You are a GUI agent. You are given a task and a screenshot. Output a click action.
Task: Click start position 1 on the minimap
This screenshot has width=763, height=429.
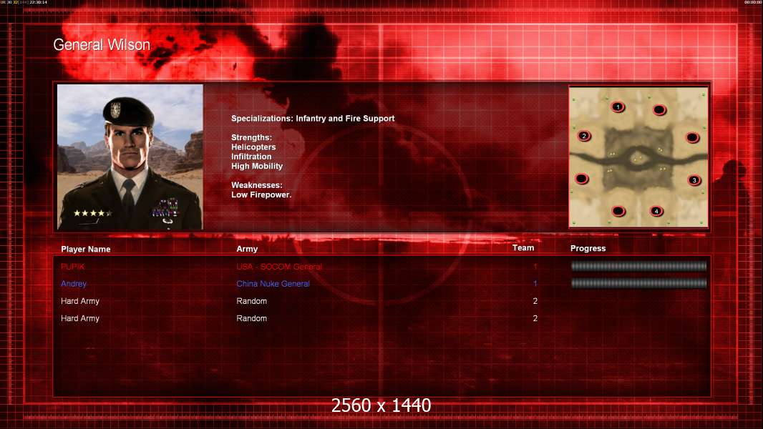[618, 107]
